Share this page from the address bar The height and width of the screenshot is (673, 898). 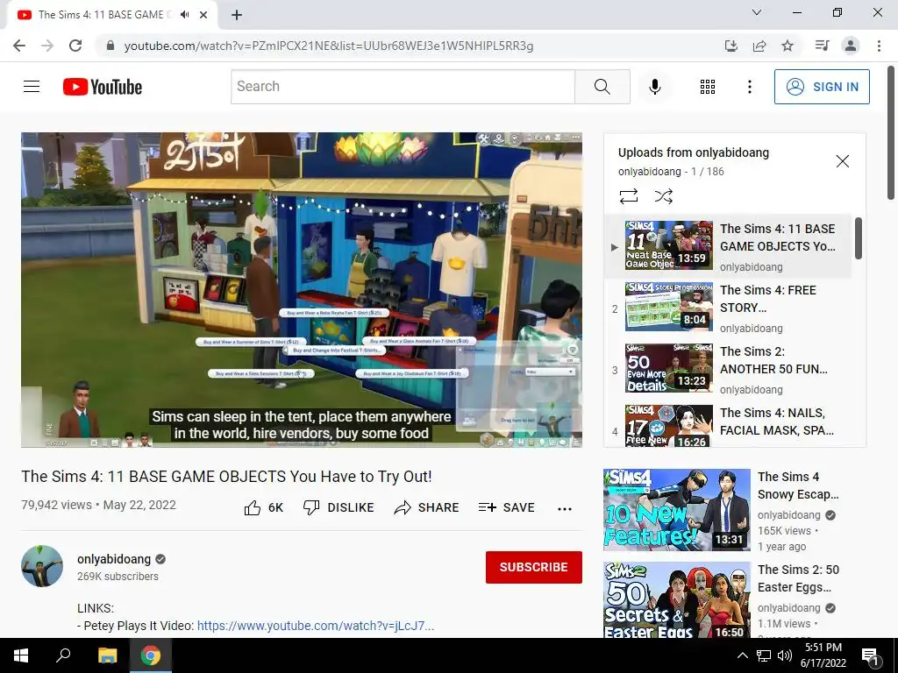(x=759, y=46)
